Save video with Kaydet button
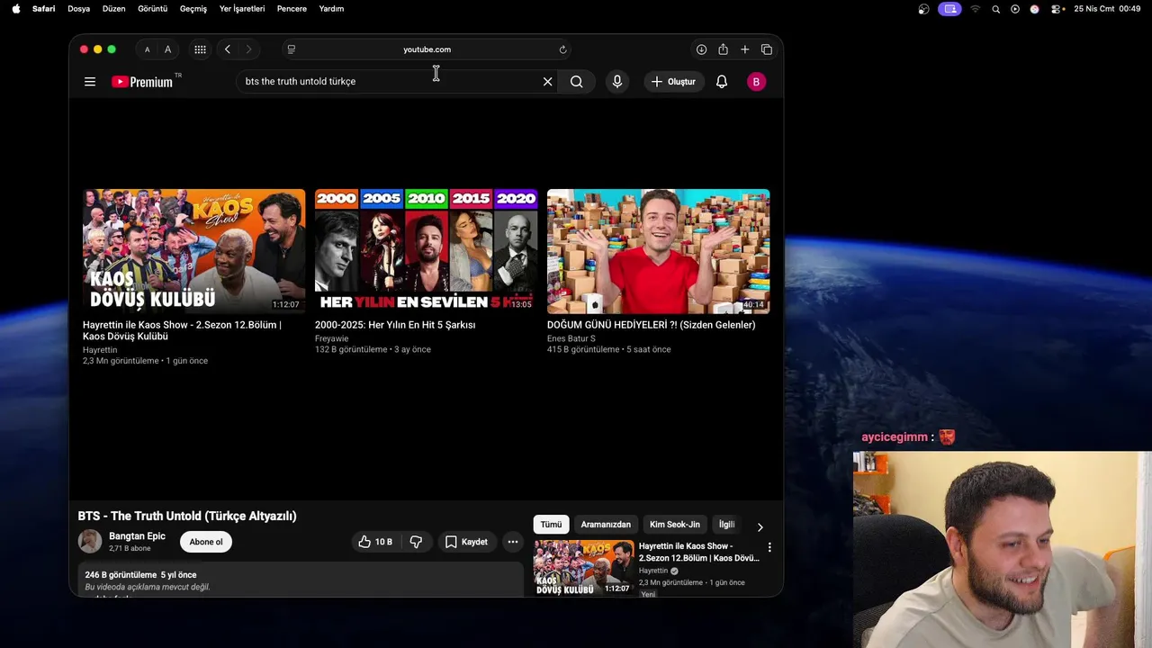Viewport: 1152px width, 648px height. point(466,542)
